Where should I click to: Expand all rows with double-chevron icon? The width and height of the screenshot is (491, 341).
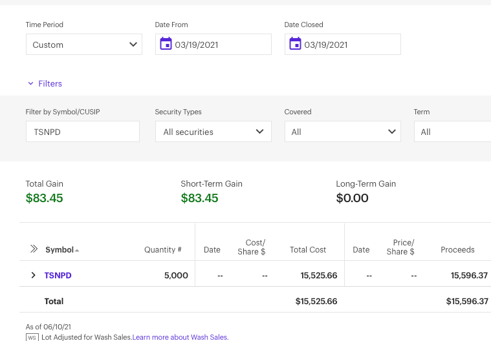[x=34, y=249]
